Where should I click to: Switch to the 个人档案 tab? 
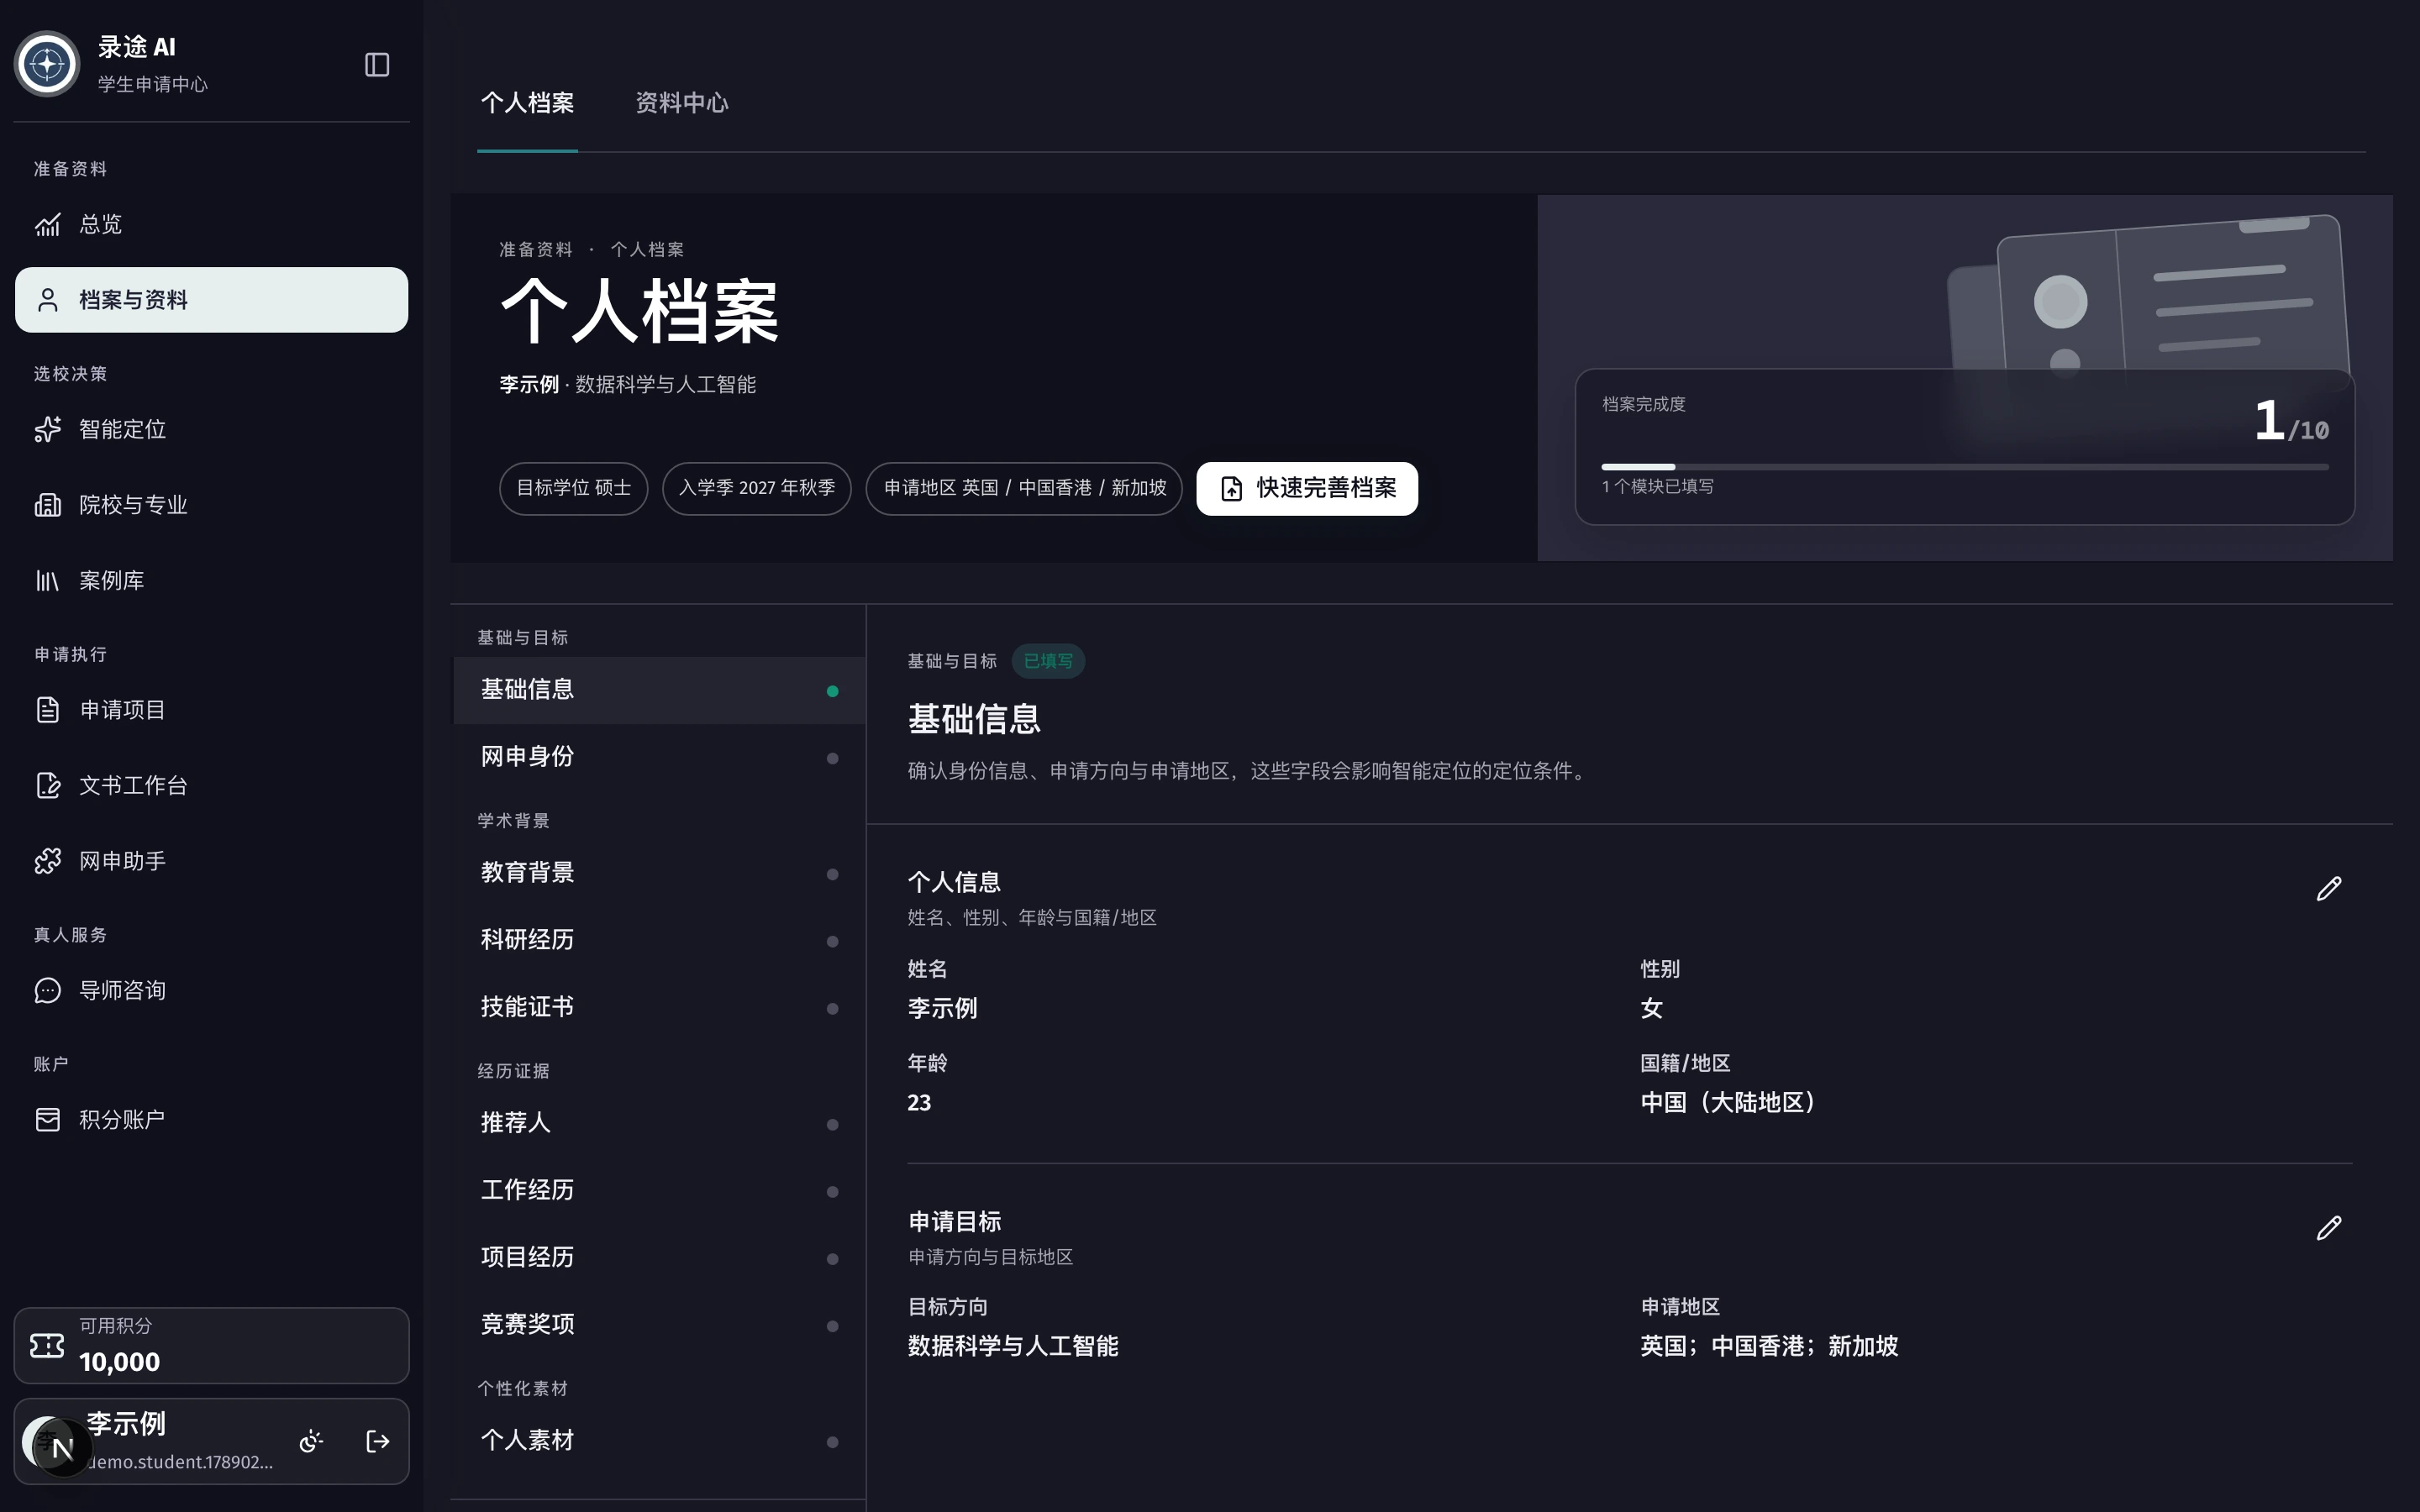[527, 103]
